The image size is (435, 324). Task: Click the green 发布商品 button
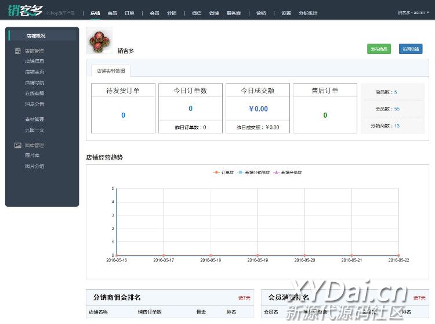(x=379, y=49)
